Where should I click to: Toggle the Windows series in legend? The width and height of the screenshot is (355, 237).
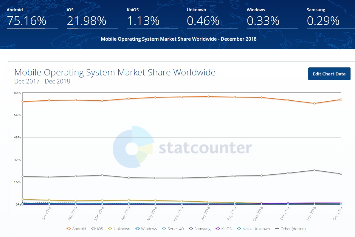coord(146,229)
